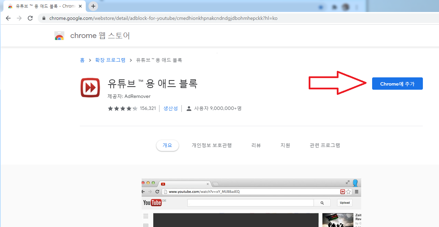
Task: Select the 개요 tab
Action: (167, 145)
